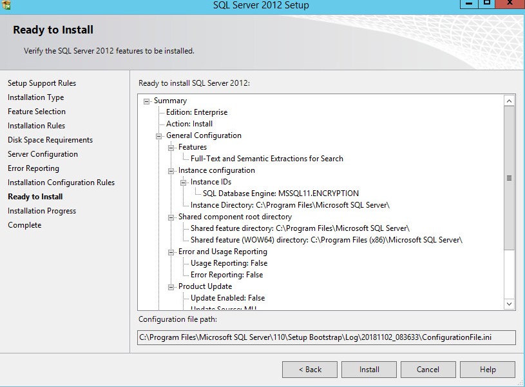
Task: Select 'Shared feature (WOW64) directory' row
Action: tap(327, 240)
